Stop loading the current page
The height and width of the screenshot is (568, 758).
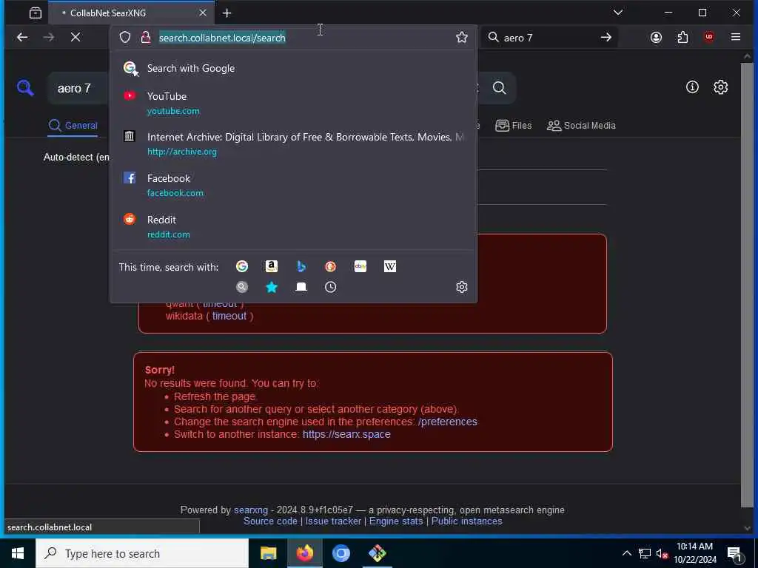tap(76, 37)
